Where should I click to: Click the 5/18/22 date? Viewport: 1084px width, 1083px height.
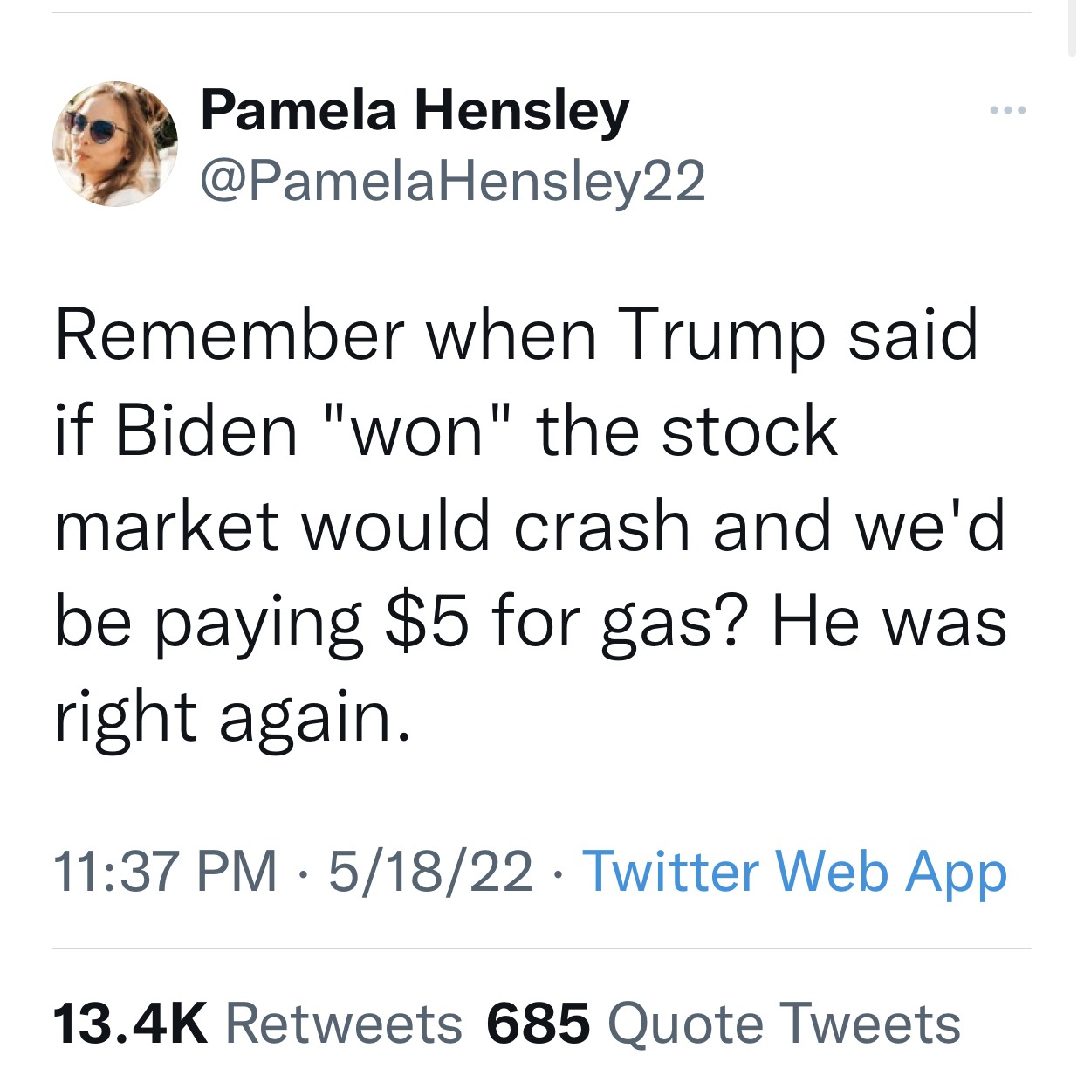click(430, 872)
